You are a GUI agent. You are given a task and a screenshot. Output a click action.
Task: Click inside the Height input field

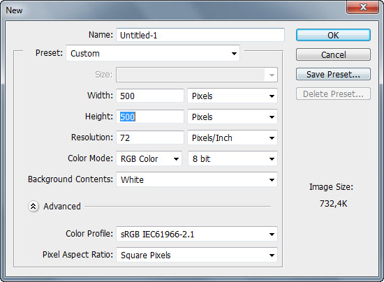click(x=150, y=117)
